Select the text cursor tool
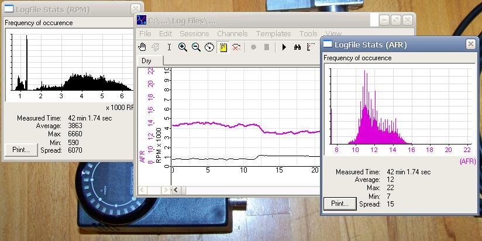This screenshot has height=241, width=482. [169, 47]
